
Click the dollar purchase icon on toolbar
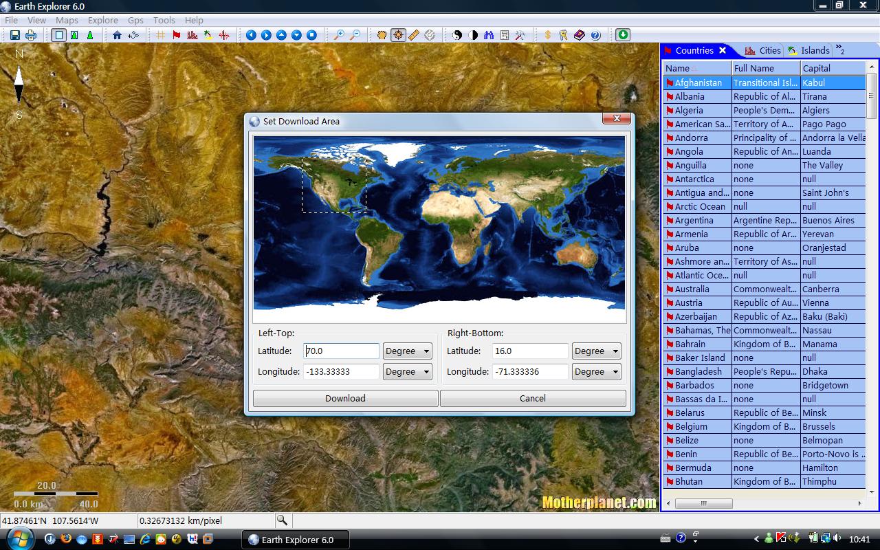tap(548, 35)
